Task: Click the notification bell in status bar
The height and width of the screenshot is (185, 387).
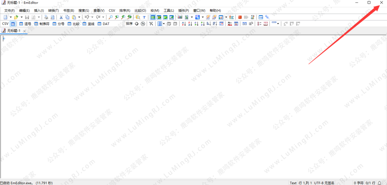Action: coord(379,183)
